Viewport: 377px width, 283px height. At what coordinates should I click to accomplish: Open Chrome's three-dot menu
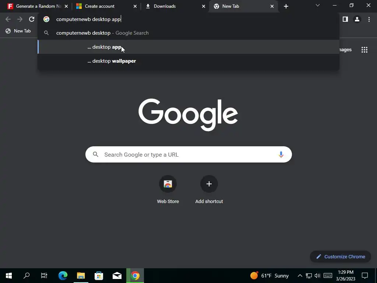pyautogui.click(x=369, y=19)
